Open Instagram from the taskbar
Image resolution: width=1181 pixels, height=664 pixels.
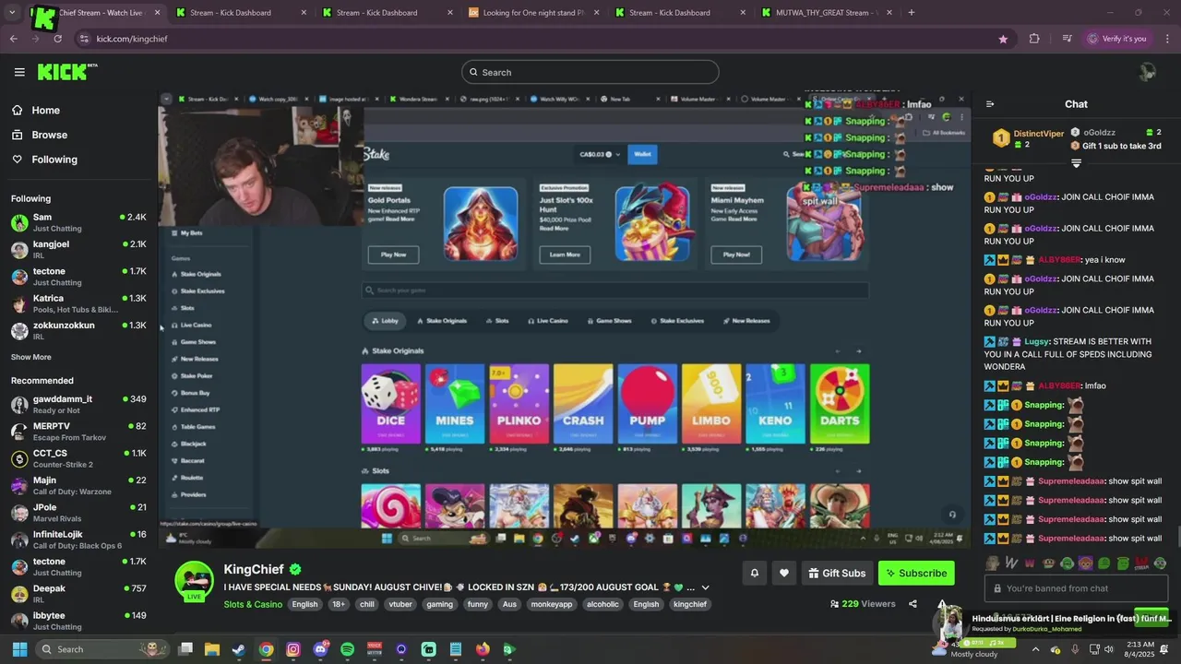coord(292,649)
